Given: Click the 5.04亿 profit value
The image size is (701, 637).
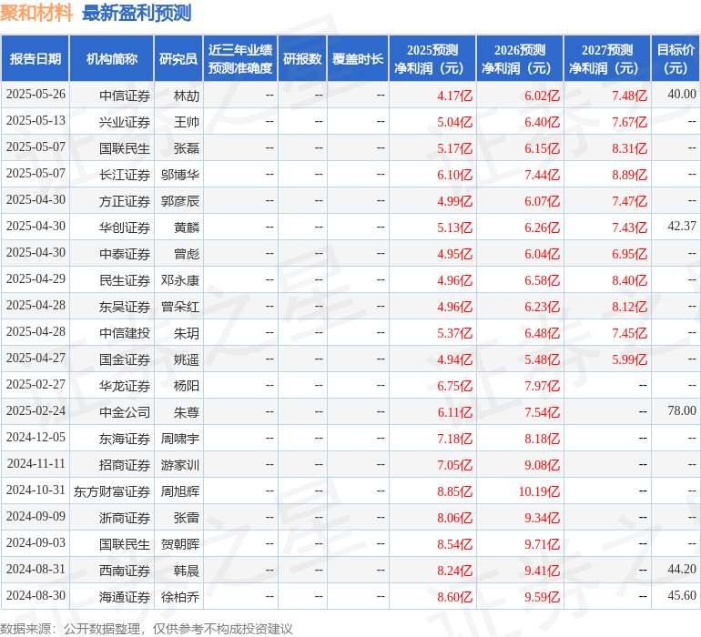Looking at the screenshot, I should 454,122.
